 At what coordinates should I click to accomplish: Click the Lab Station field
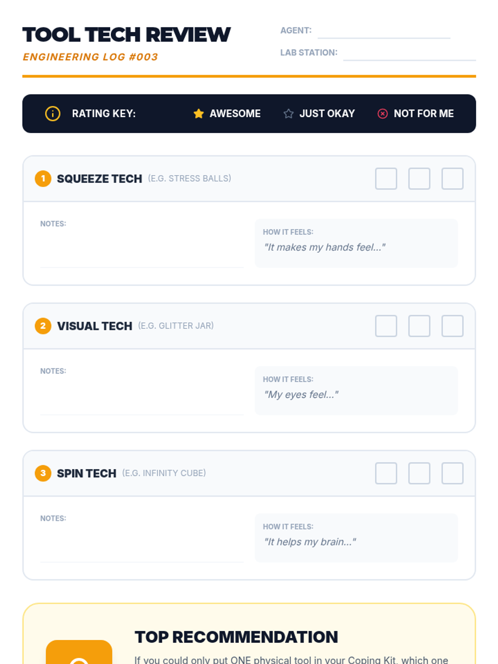[410, 53]
